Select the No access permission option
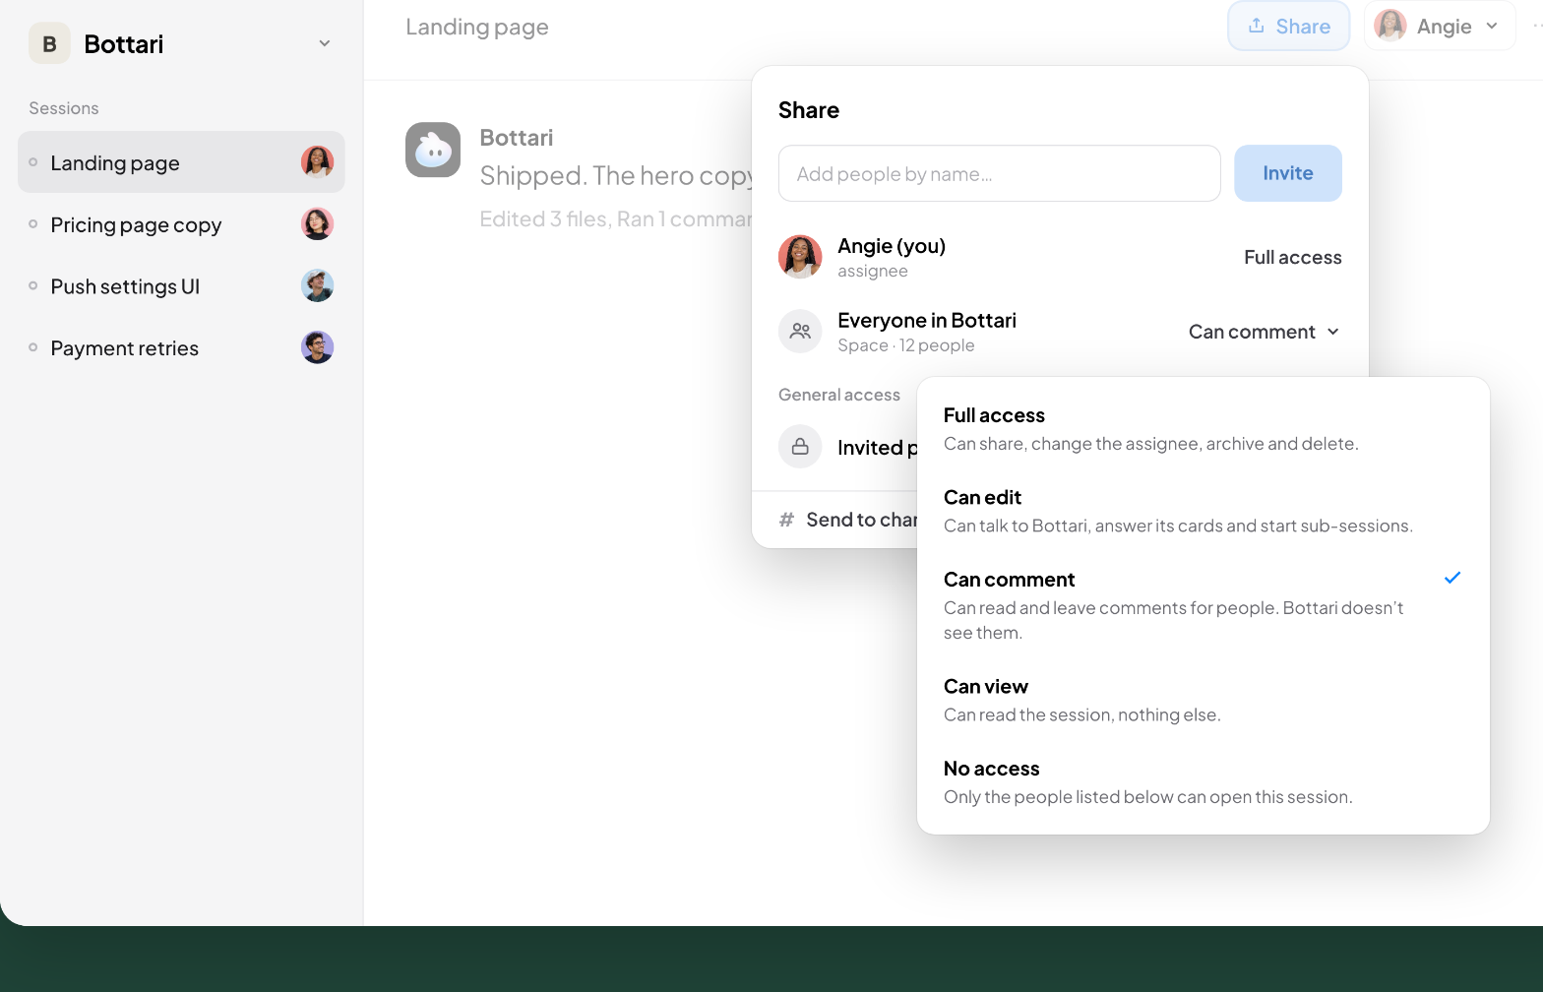The image size is (1543, 992). tap(1203, 782)
